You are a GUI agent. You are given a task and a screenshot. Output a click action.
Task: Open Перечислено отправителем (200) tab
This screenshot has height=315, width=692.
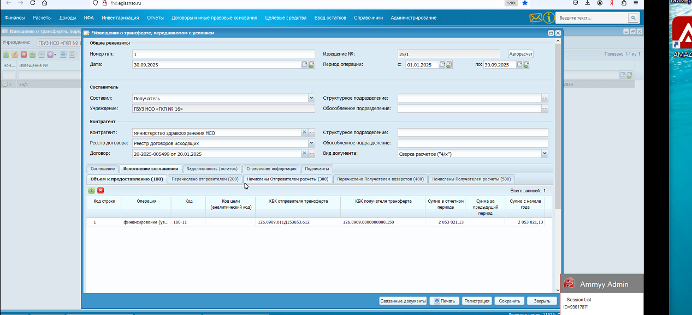coord(205,179)
